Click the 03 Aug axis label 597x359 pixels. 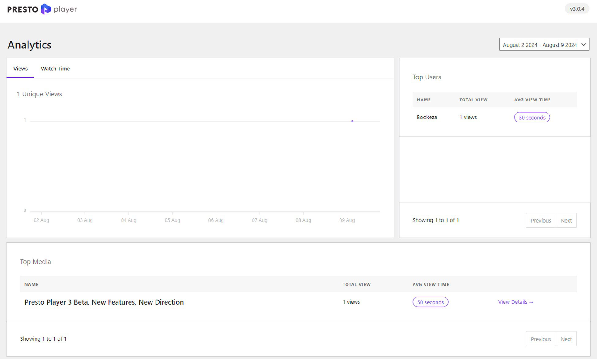pyautogui.click(x=85, y=220)
